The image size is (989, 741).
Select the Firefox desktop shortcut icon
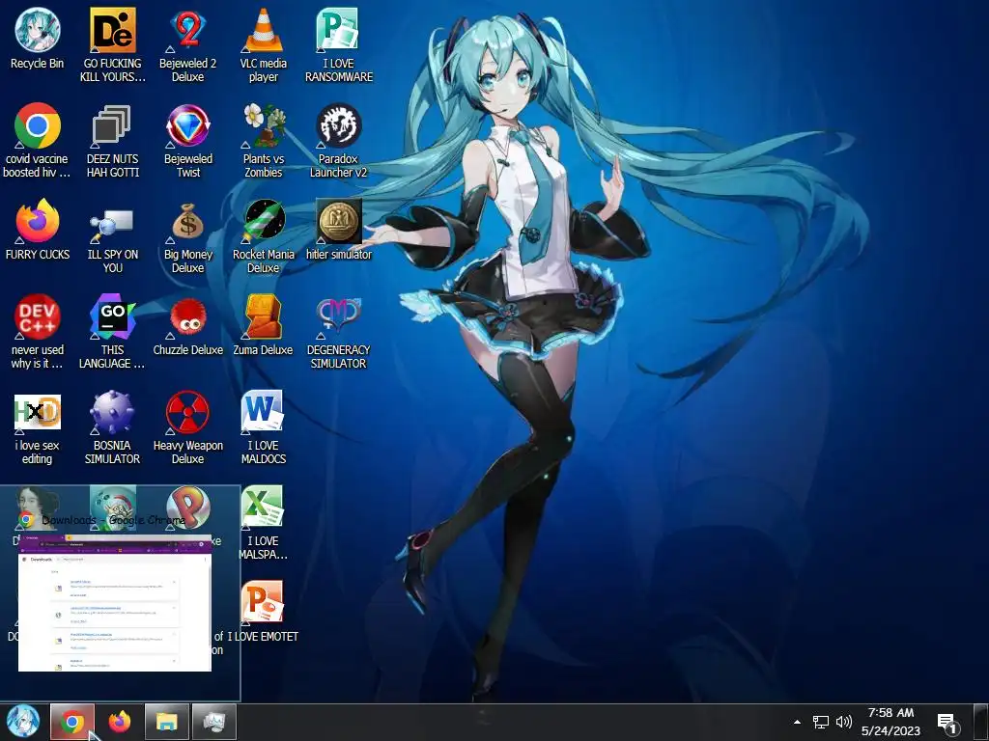coord(38,222)
